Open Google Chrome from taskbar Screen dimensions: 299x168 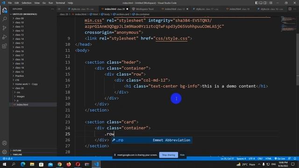(x=59, y=164)
